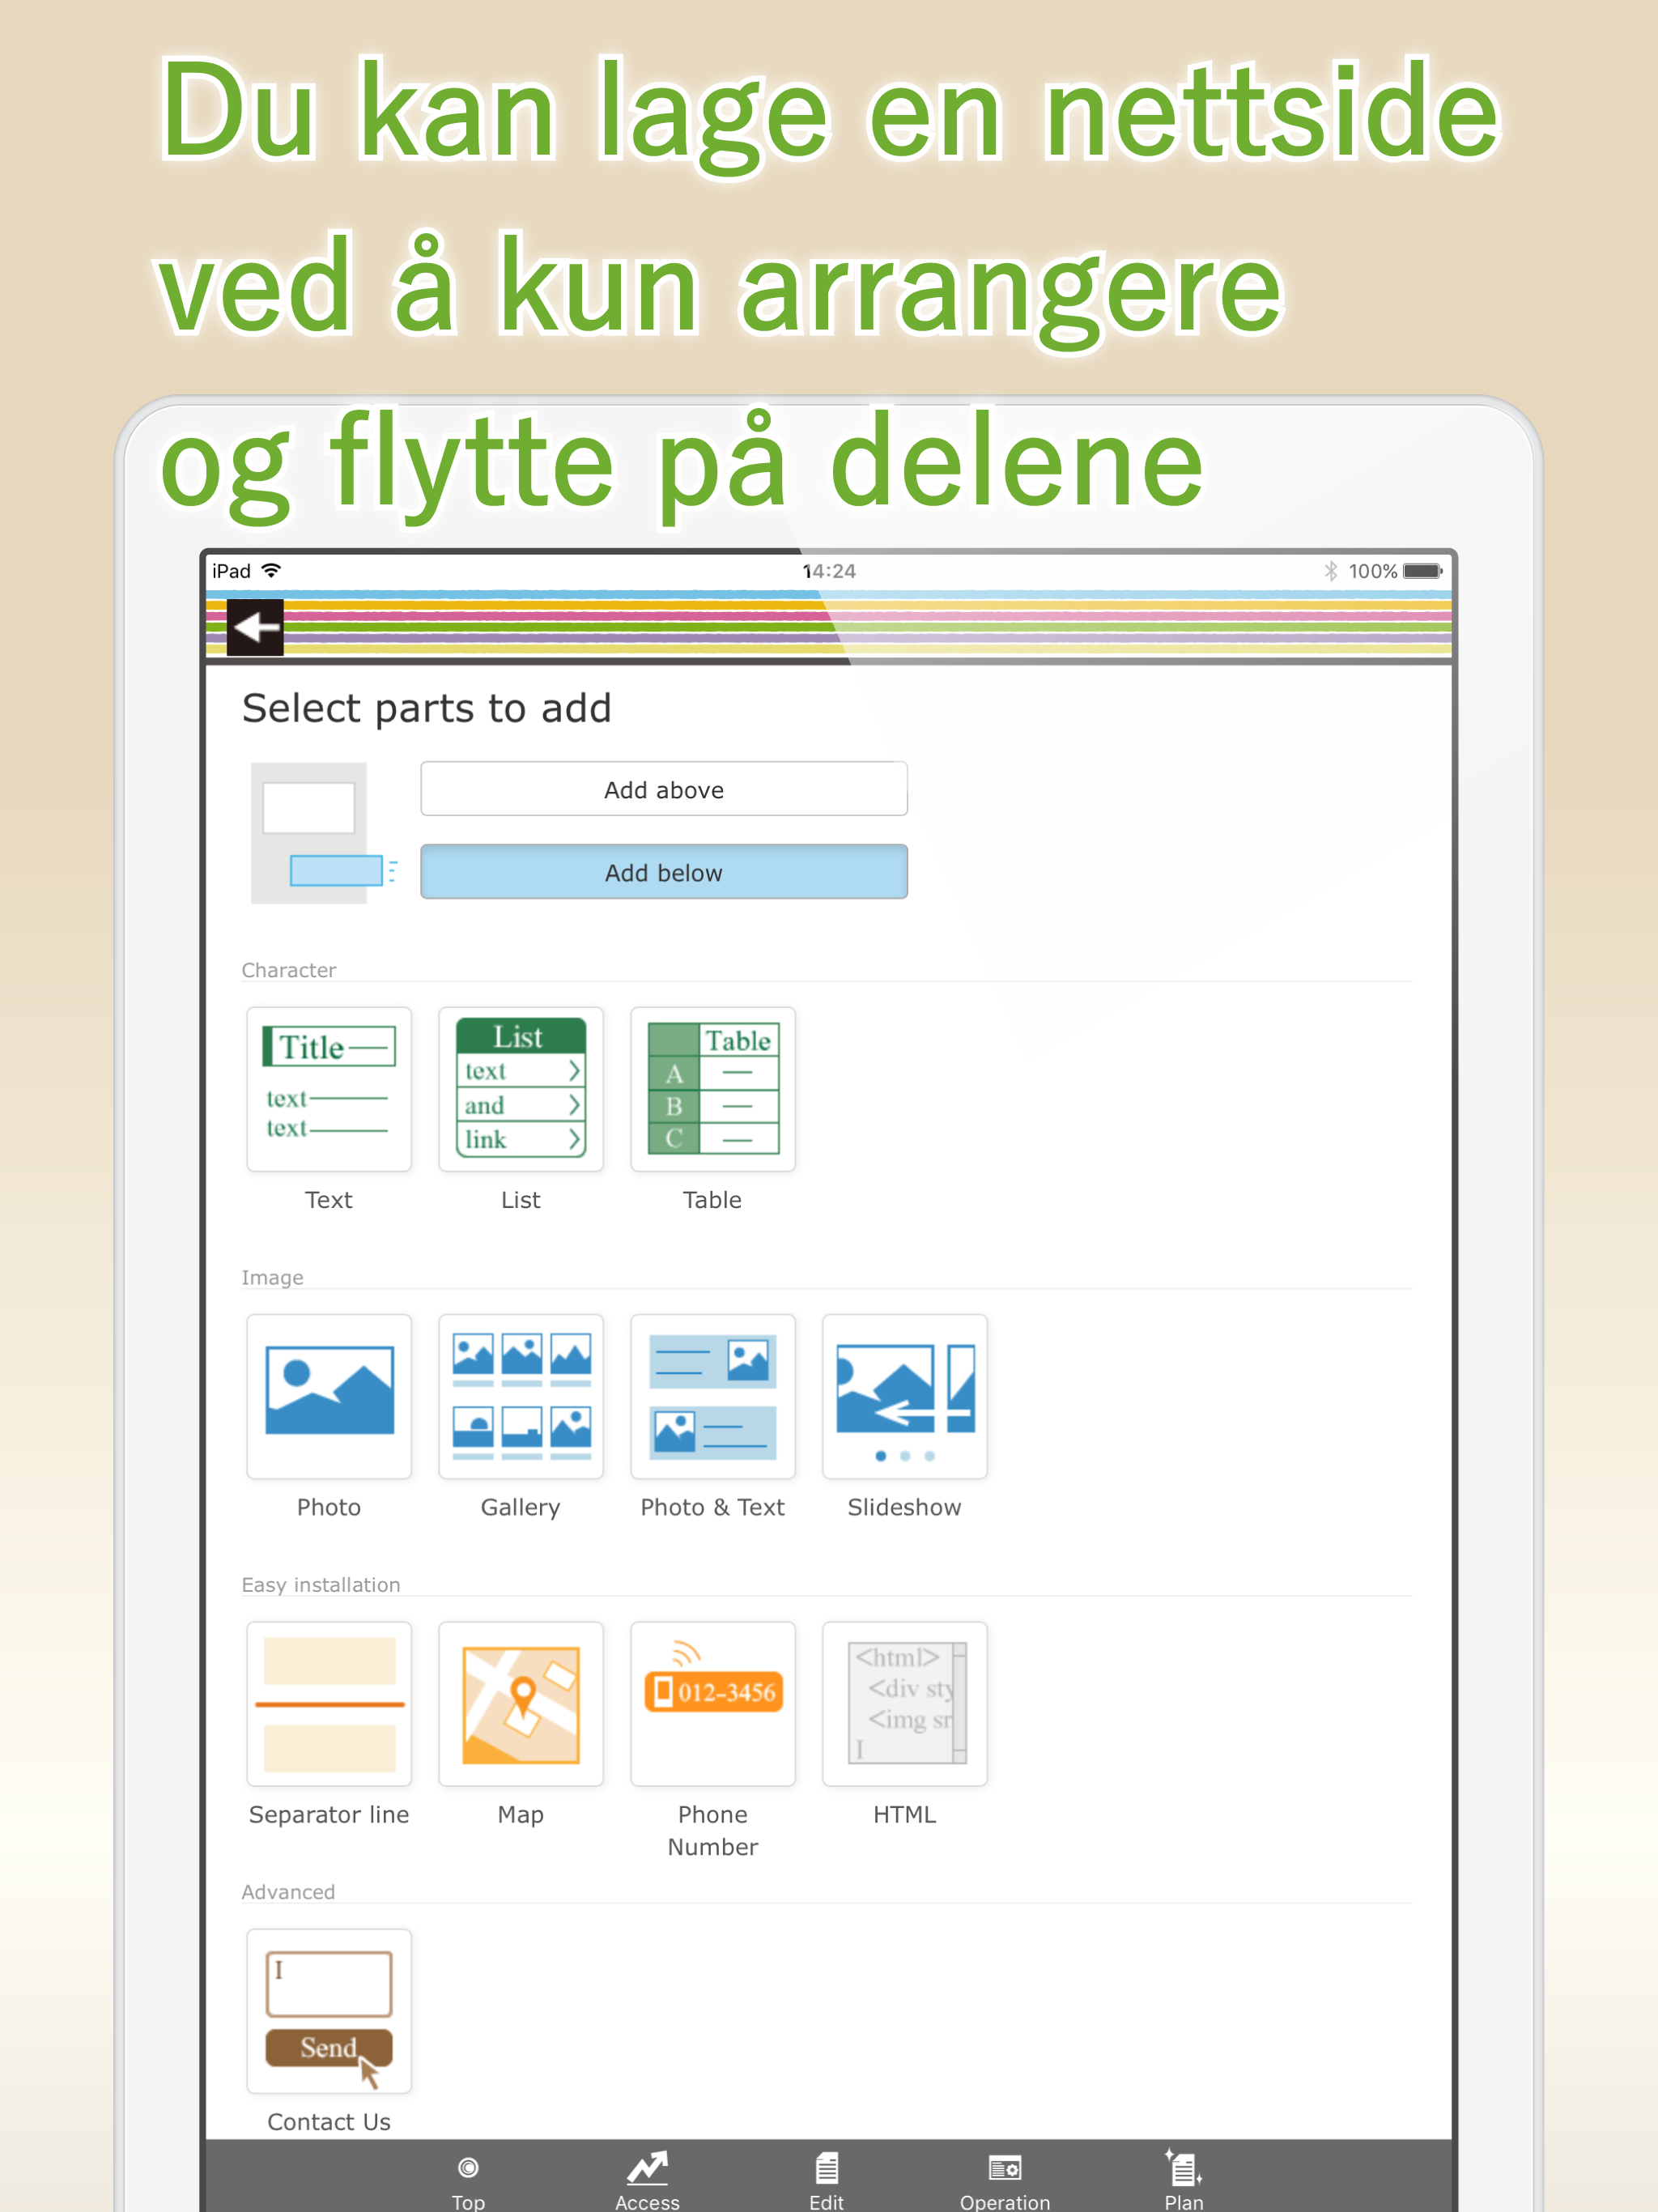The width and height of the screenshot is (1658, 2212).
Task: Choose the HTML part icon
Action: click(904, 1703)
